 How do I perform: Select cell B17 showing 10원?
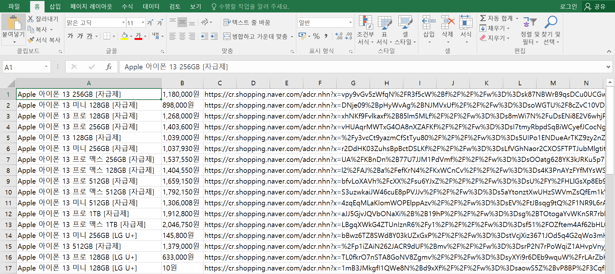(182, 268)
